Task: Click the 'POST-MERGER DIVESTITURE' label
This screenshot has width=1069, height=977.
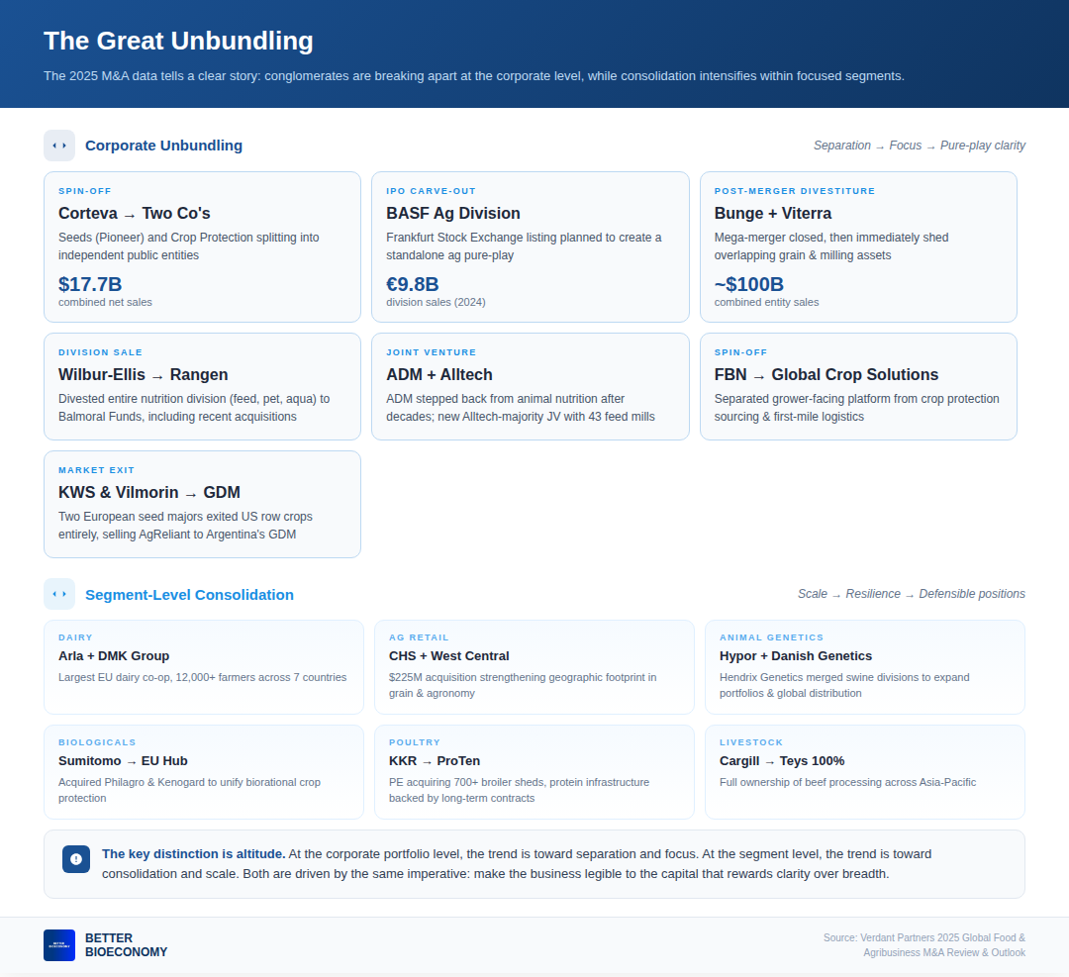Action: 794,191
